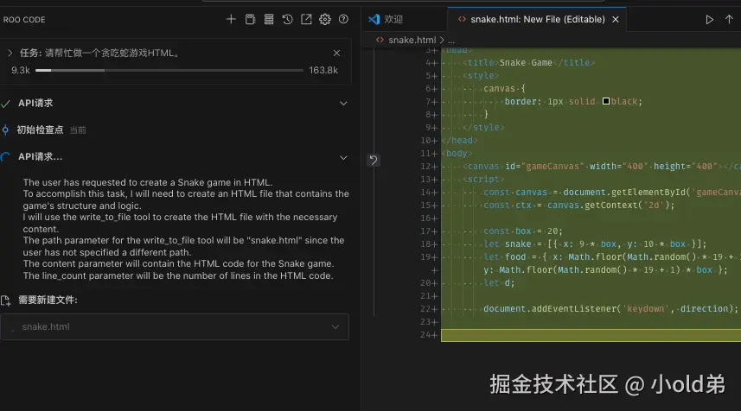Expand the task description chevron

[x=10, y=53]
